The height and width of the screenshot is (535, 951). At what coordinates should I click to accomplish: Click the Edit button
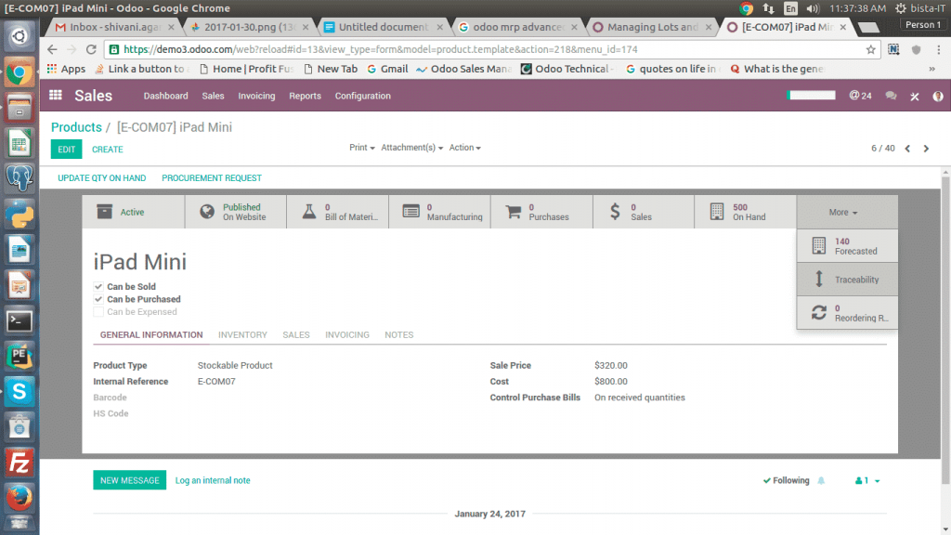(66, 149)
